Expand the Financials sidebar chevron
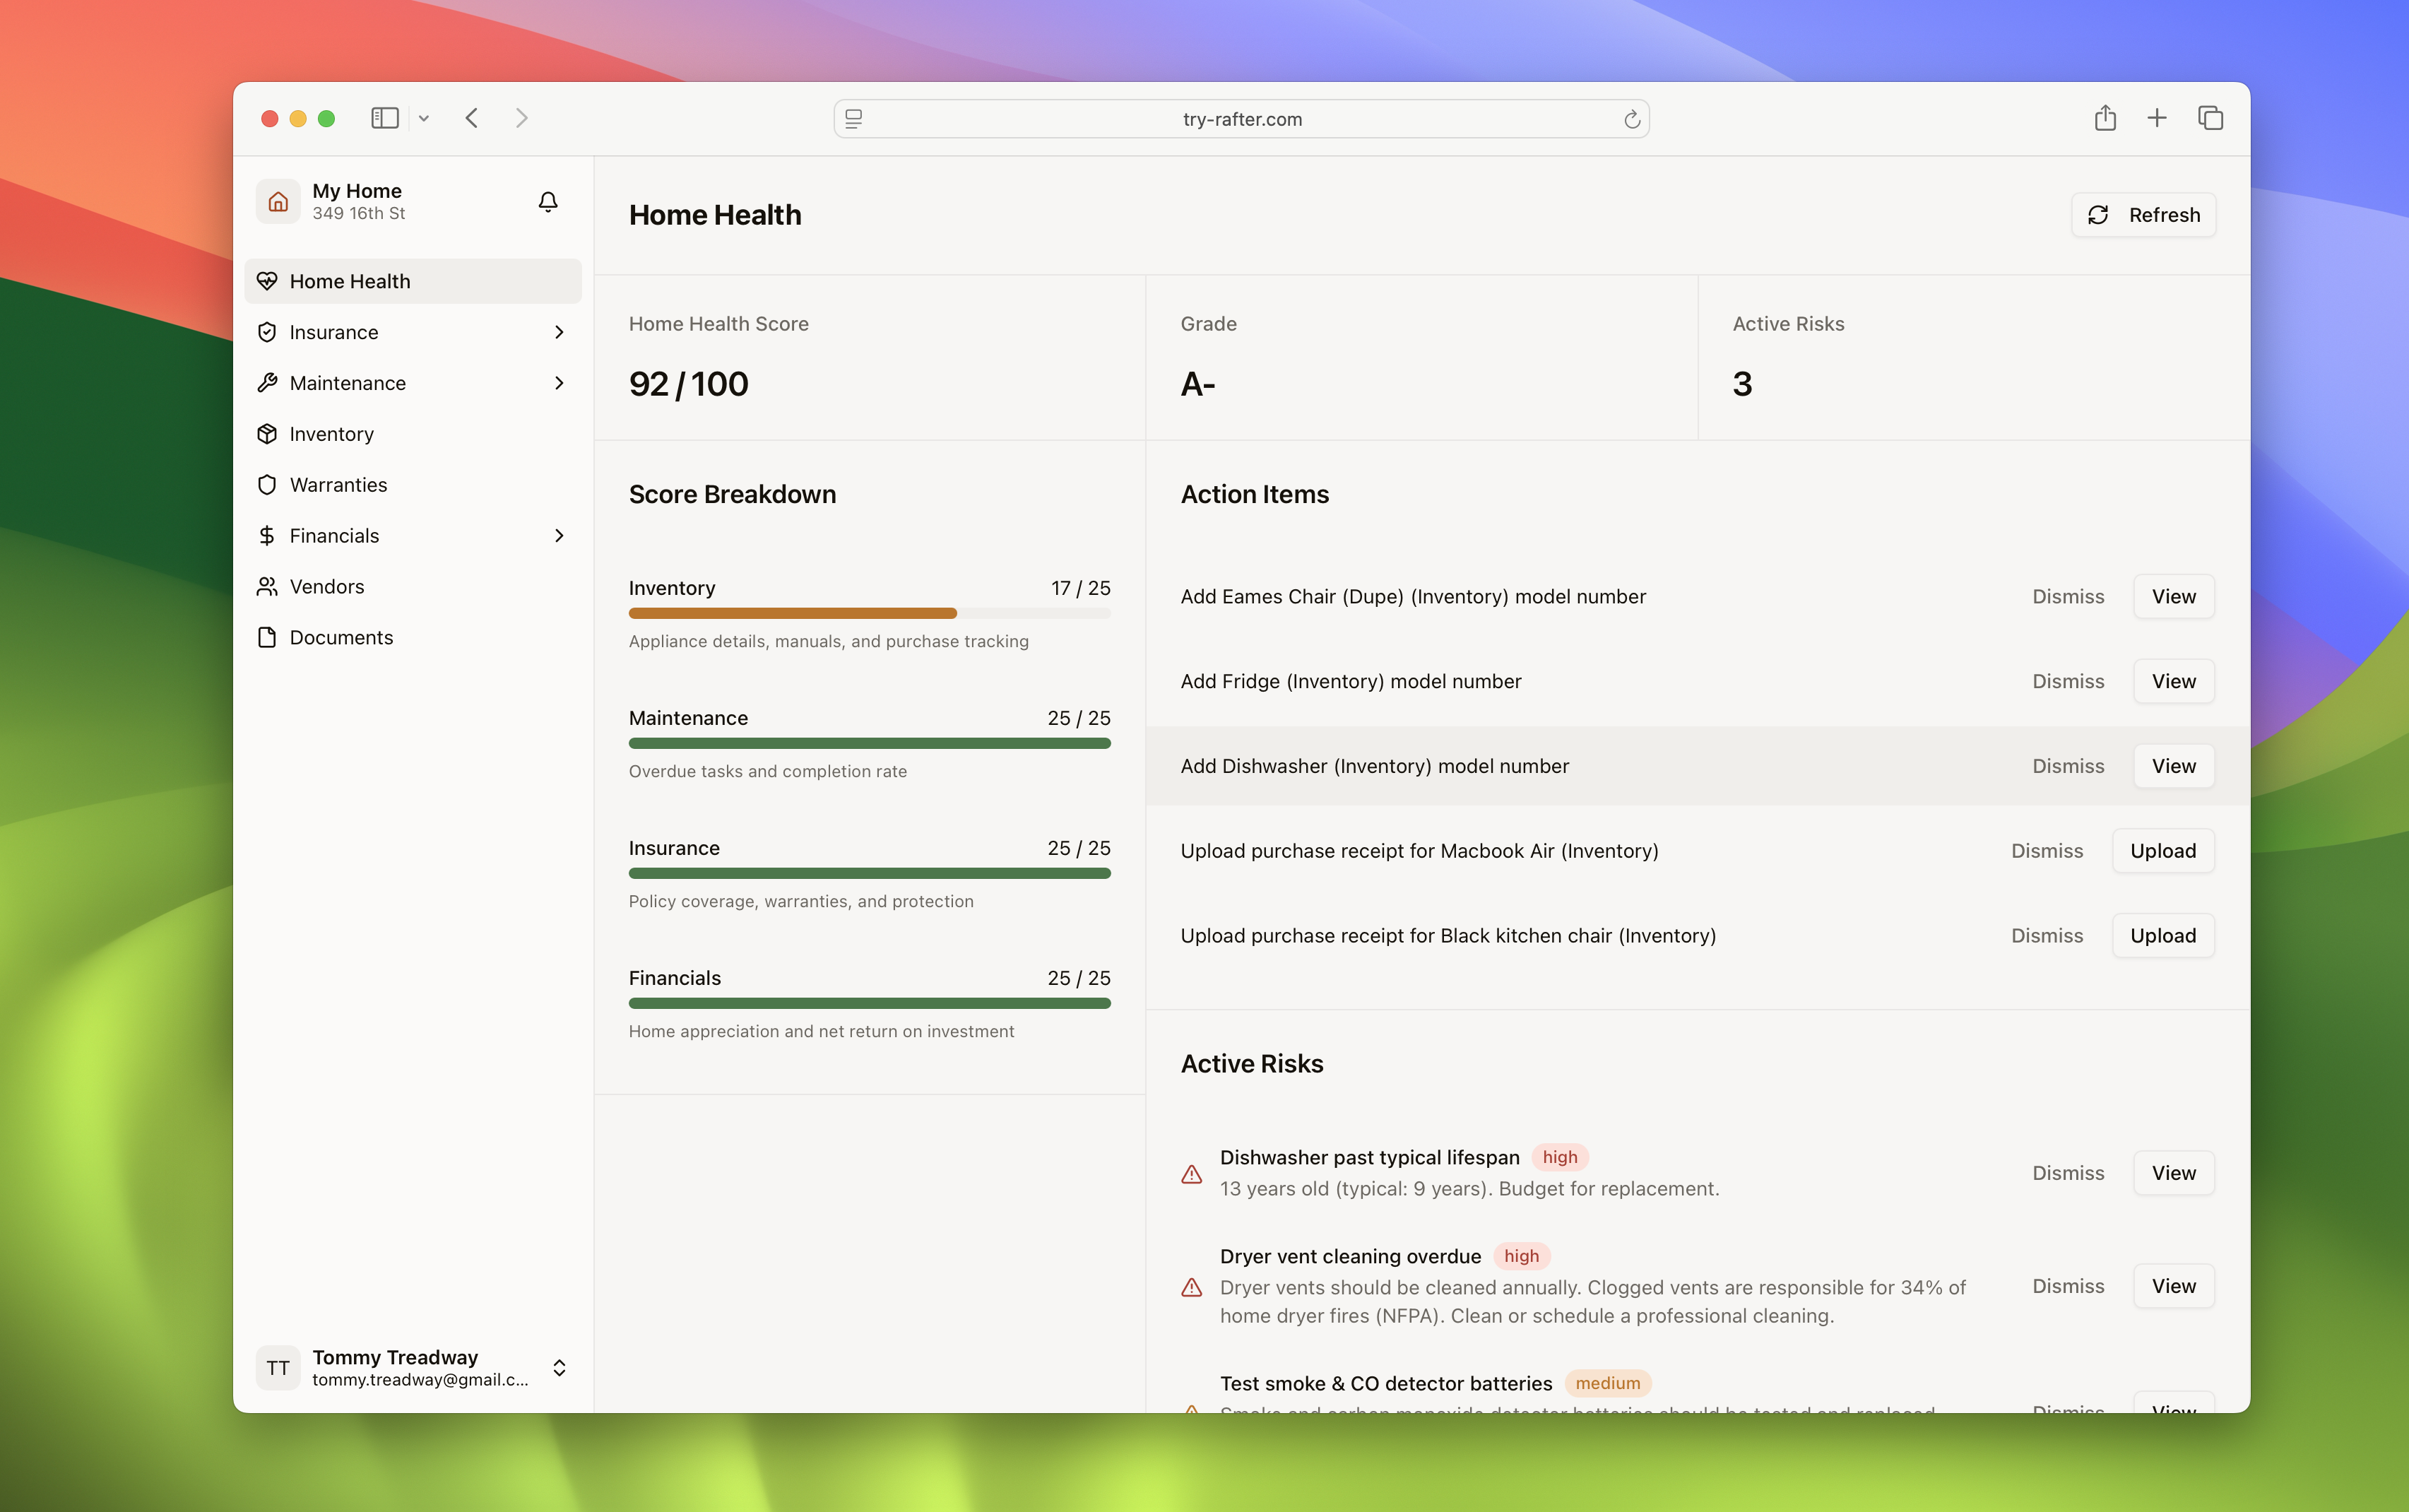Image resolution: width=2409 pixels, height=1512 pixels. (x=559, y=536)
